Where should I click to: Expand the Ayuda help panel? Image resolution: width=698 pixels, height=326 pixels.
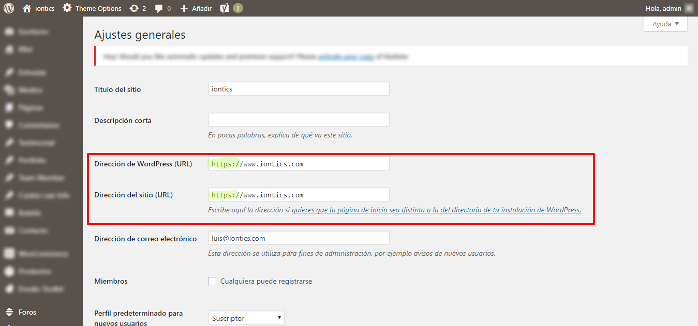click(x=665, y=24)
